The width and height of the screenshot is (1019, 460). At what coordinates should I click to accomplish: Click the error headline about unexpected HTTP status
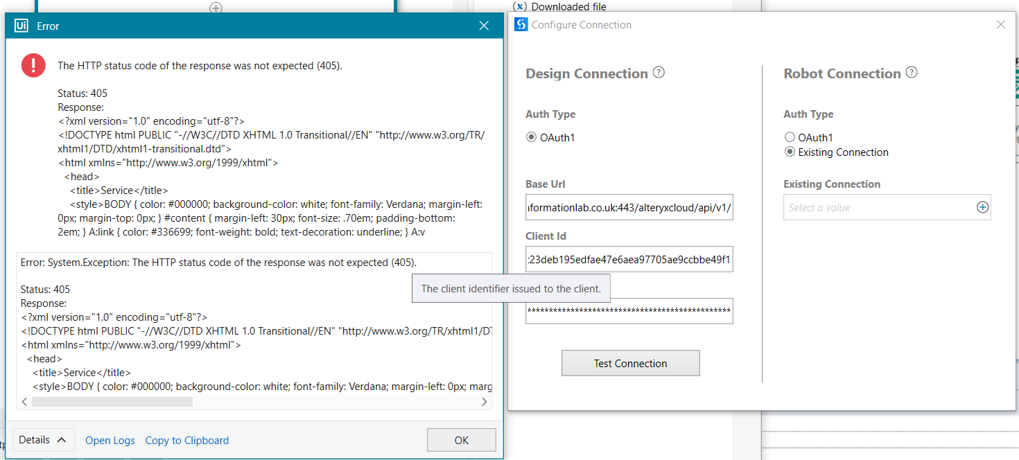click(x=200, y=66)
